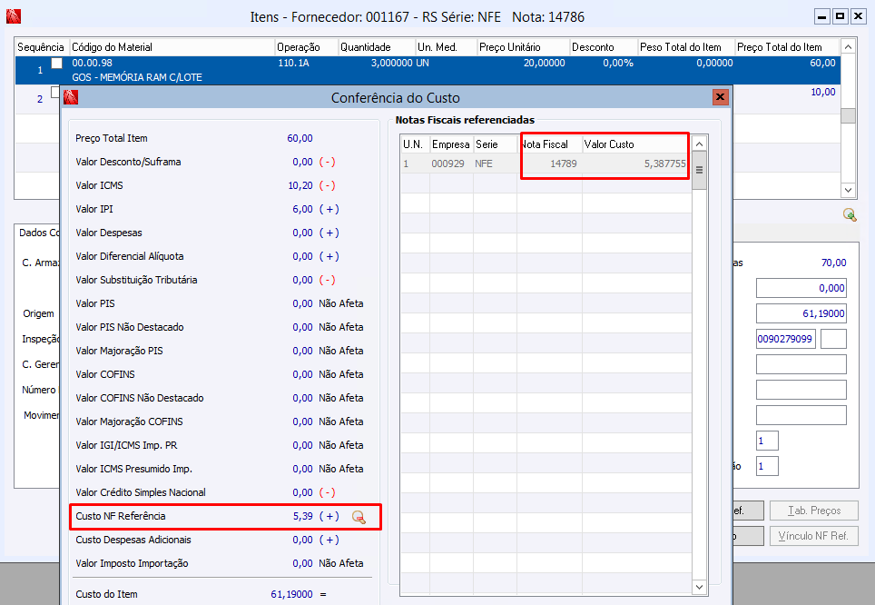The height and width of the screenshot is (605, 875).
Task: Click the small empty field next to 0090279099
Action: [x=834, y=339]
